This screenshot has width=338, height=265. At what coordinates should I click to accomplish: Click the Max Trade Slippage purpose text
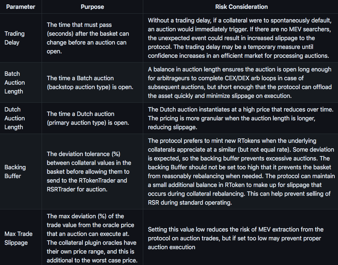pyautogui.click(x=92, y=238)
